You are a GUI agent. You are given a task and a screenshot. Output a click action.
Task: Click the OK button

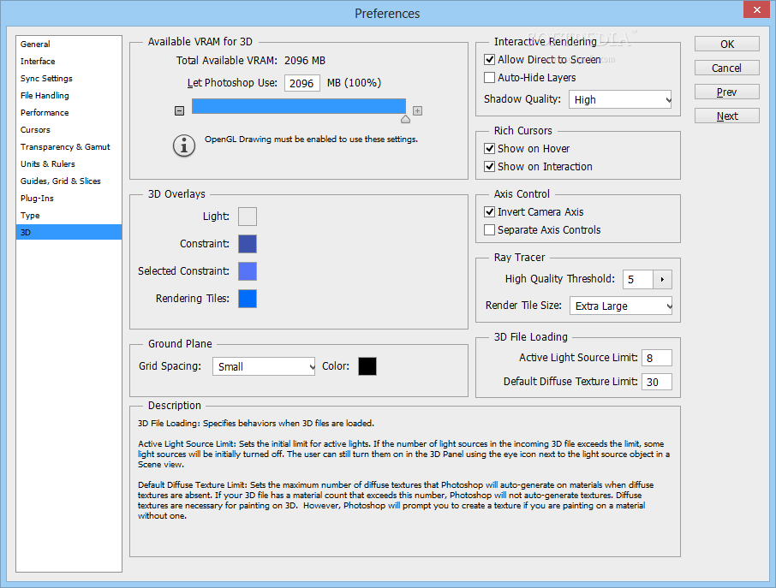(x=726, y=44)
